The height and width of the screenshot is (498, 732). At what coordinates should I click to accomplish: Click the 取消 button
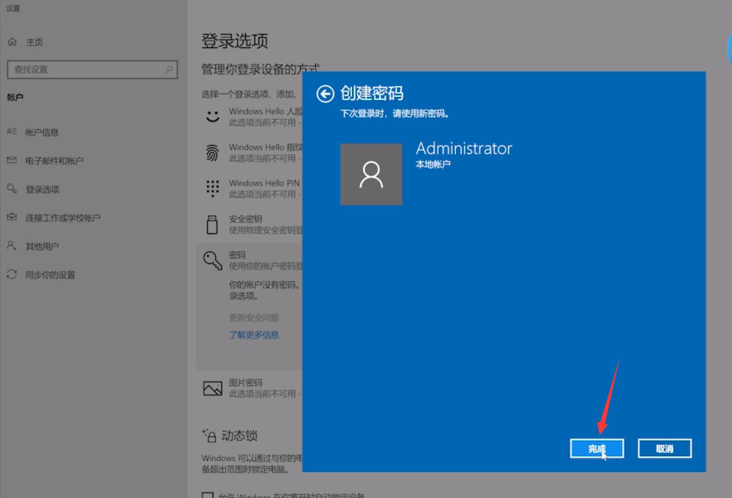pyautogui.click(x=664, y=448)
